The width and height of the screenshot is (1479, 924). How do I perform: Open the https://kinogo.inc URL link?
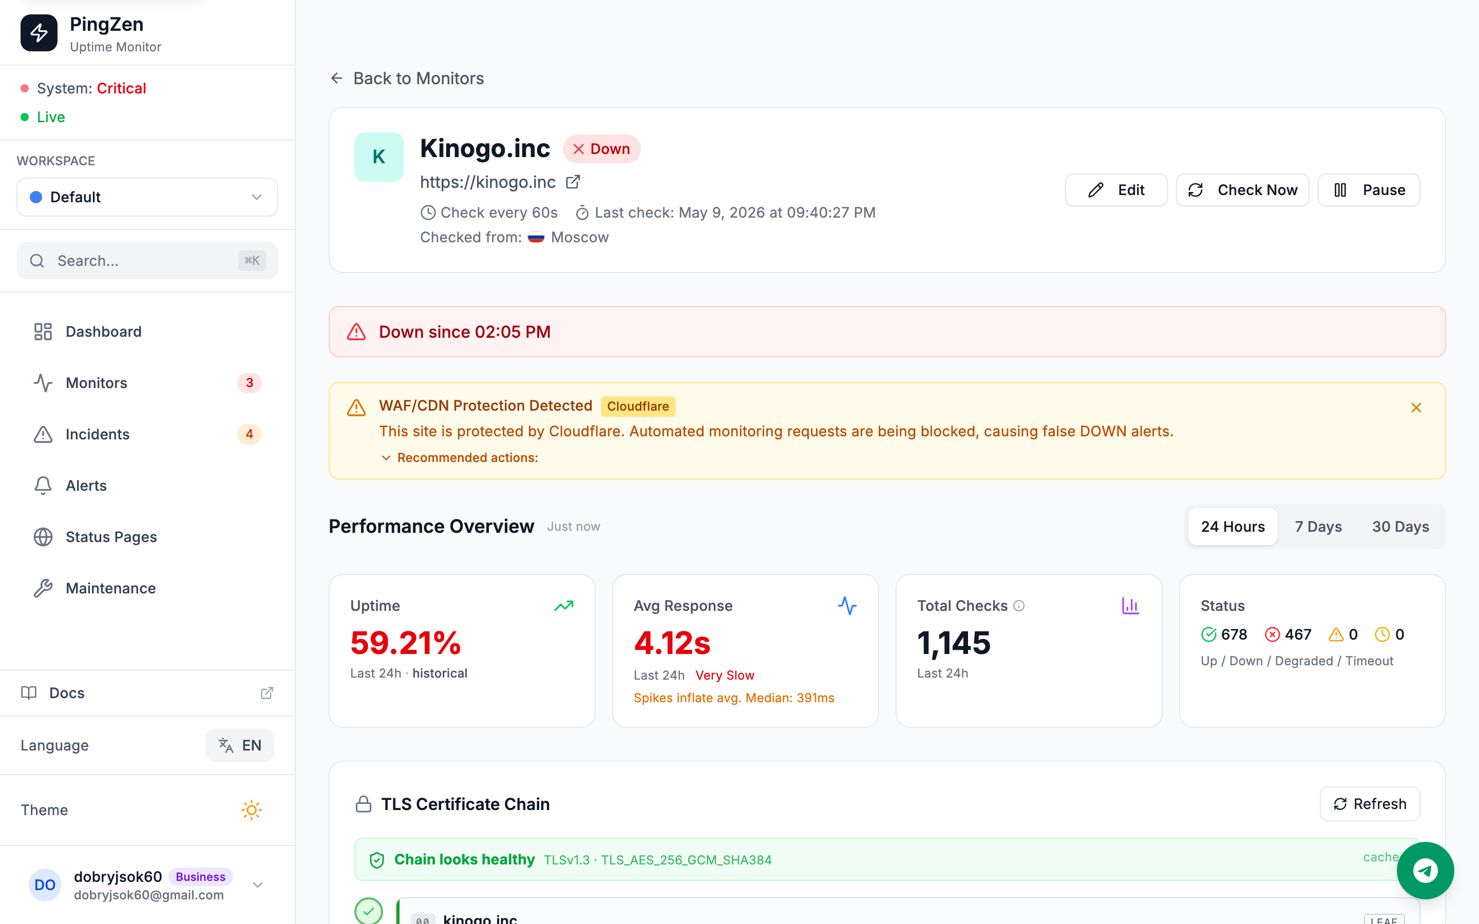pos(488,182)
